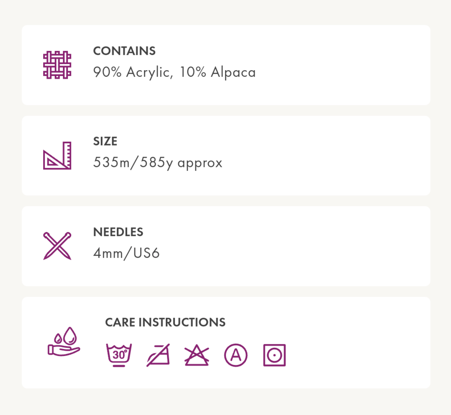Click the woven fabric Contains icon
Image resolution: width=451 pixels, height=415 pixels.
57,65
